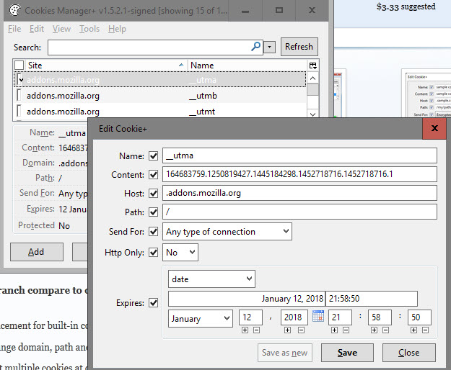Click the day field showing 12
451x370 pixels.
click(x=250, y=317)
